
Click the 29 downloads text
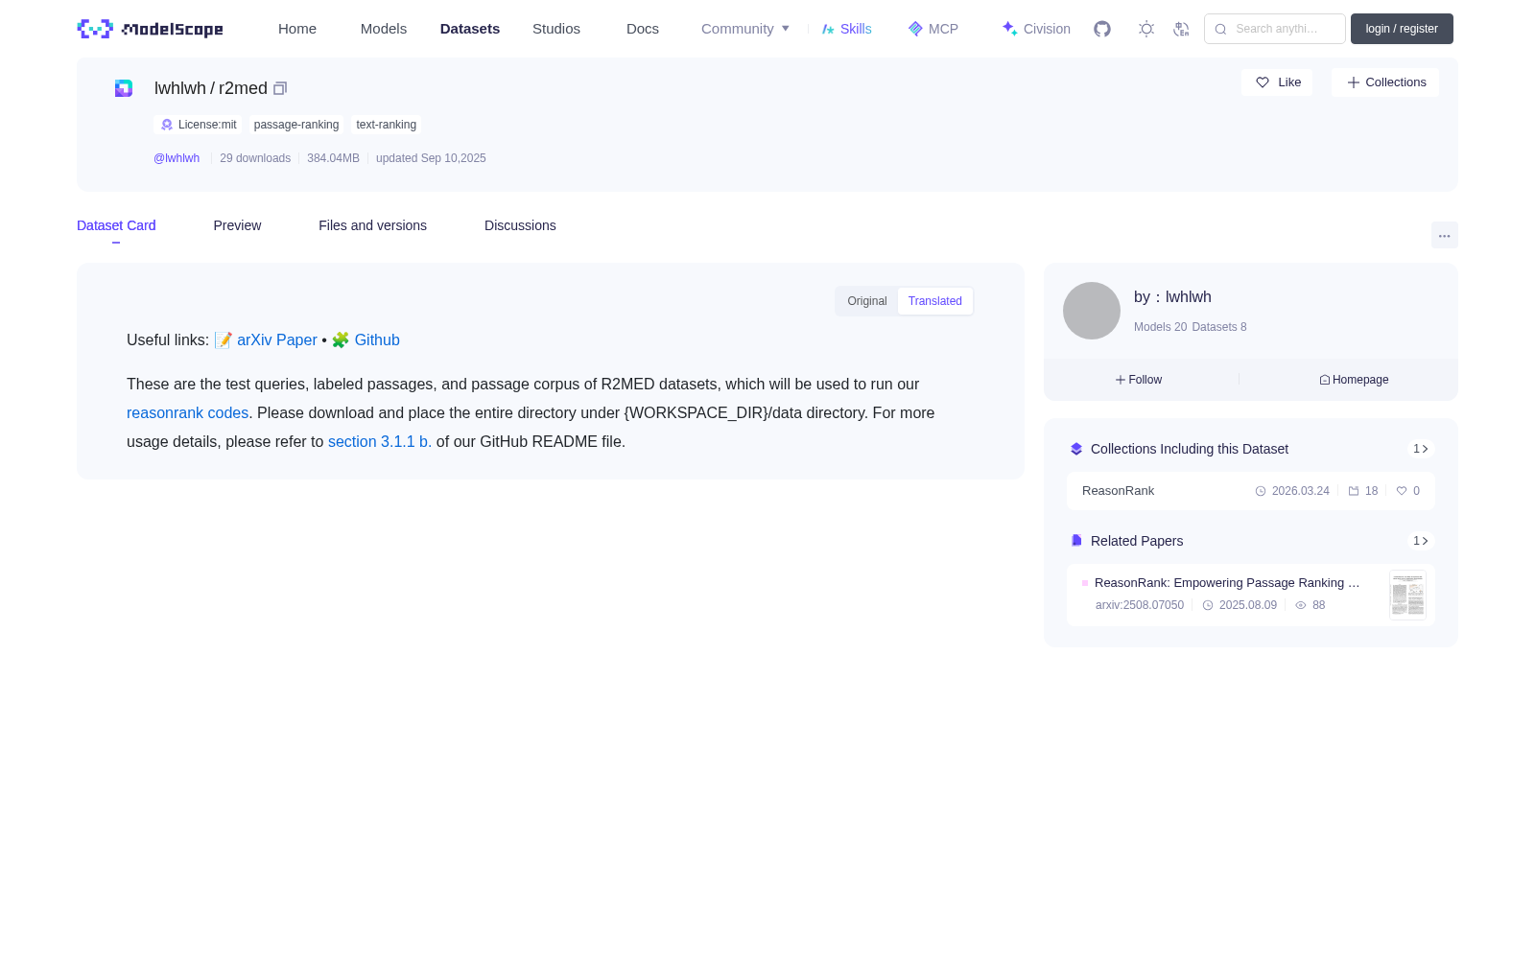(x=255, y=158)
